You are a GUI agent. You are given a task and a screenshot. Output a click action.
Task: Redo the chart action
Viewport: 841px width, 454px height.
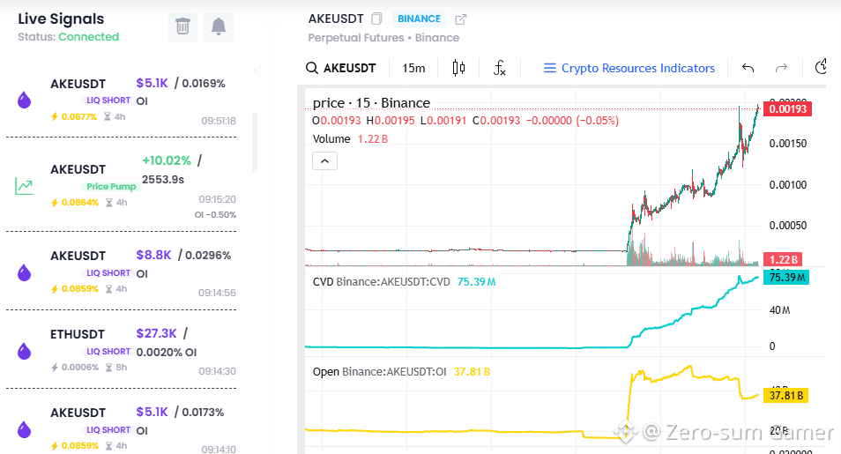[781, 68]
